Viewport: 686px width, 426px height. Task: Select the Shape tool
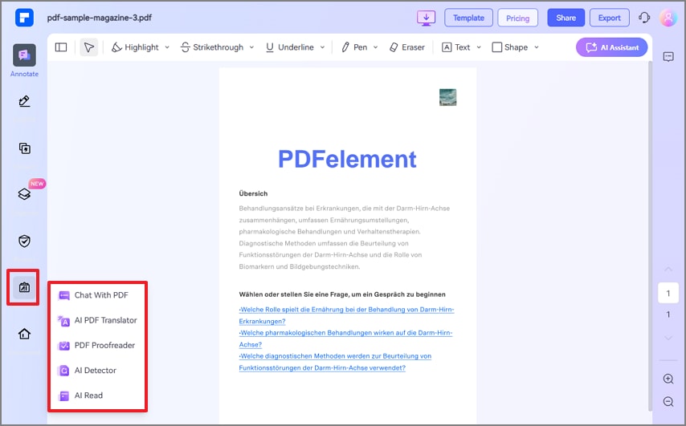coord(510,47)
